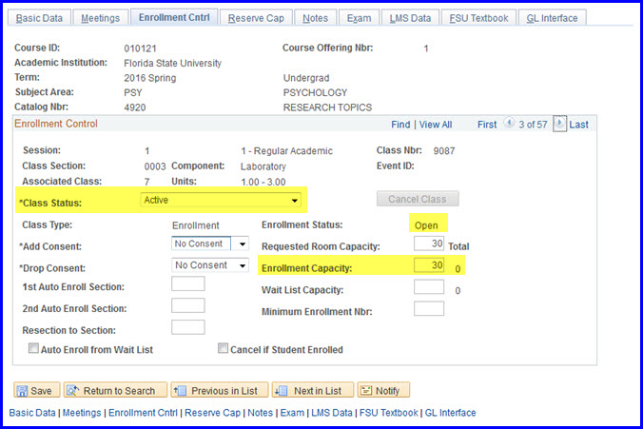Open the Drop Consent dropdown
The width and height of the screenshot is (643, 429).
(210, 265)
